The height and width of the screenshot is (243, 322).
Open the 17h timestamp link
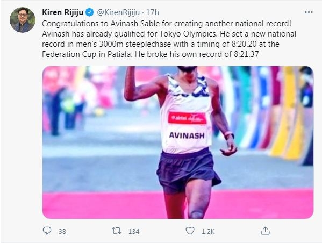click(x=152, y=12)
